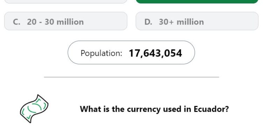Click the word "Ecuador?" in the question
The image size is (263, 131).
pyautogui.click(x=211, y=109)
